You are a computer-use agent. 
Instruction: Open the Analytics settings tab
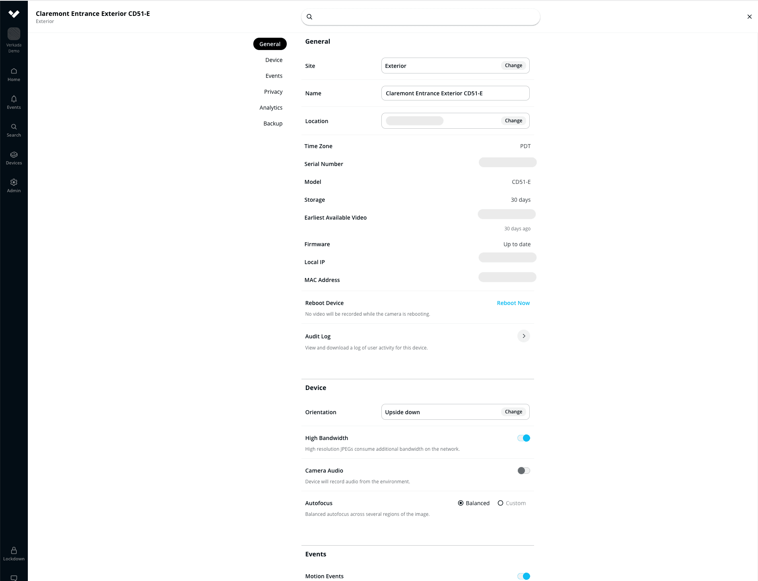pos(271,107)
